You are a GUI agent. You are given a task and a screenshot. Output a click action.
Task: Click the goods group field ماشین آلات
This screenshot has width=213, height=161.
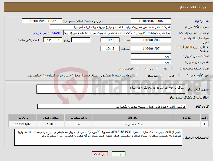[112, 106]
